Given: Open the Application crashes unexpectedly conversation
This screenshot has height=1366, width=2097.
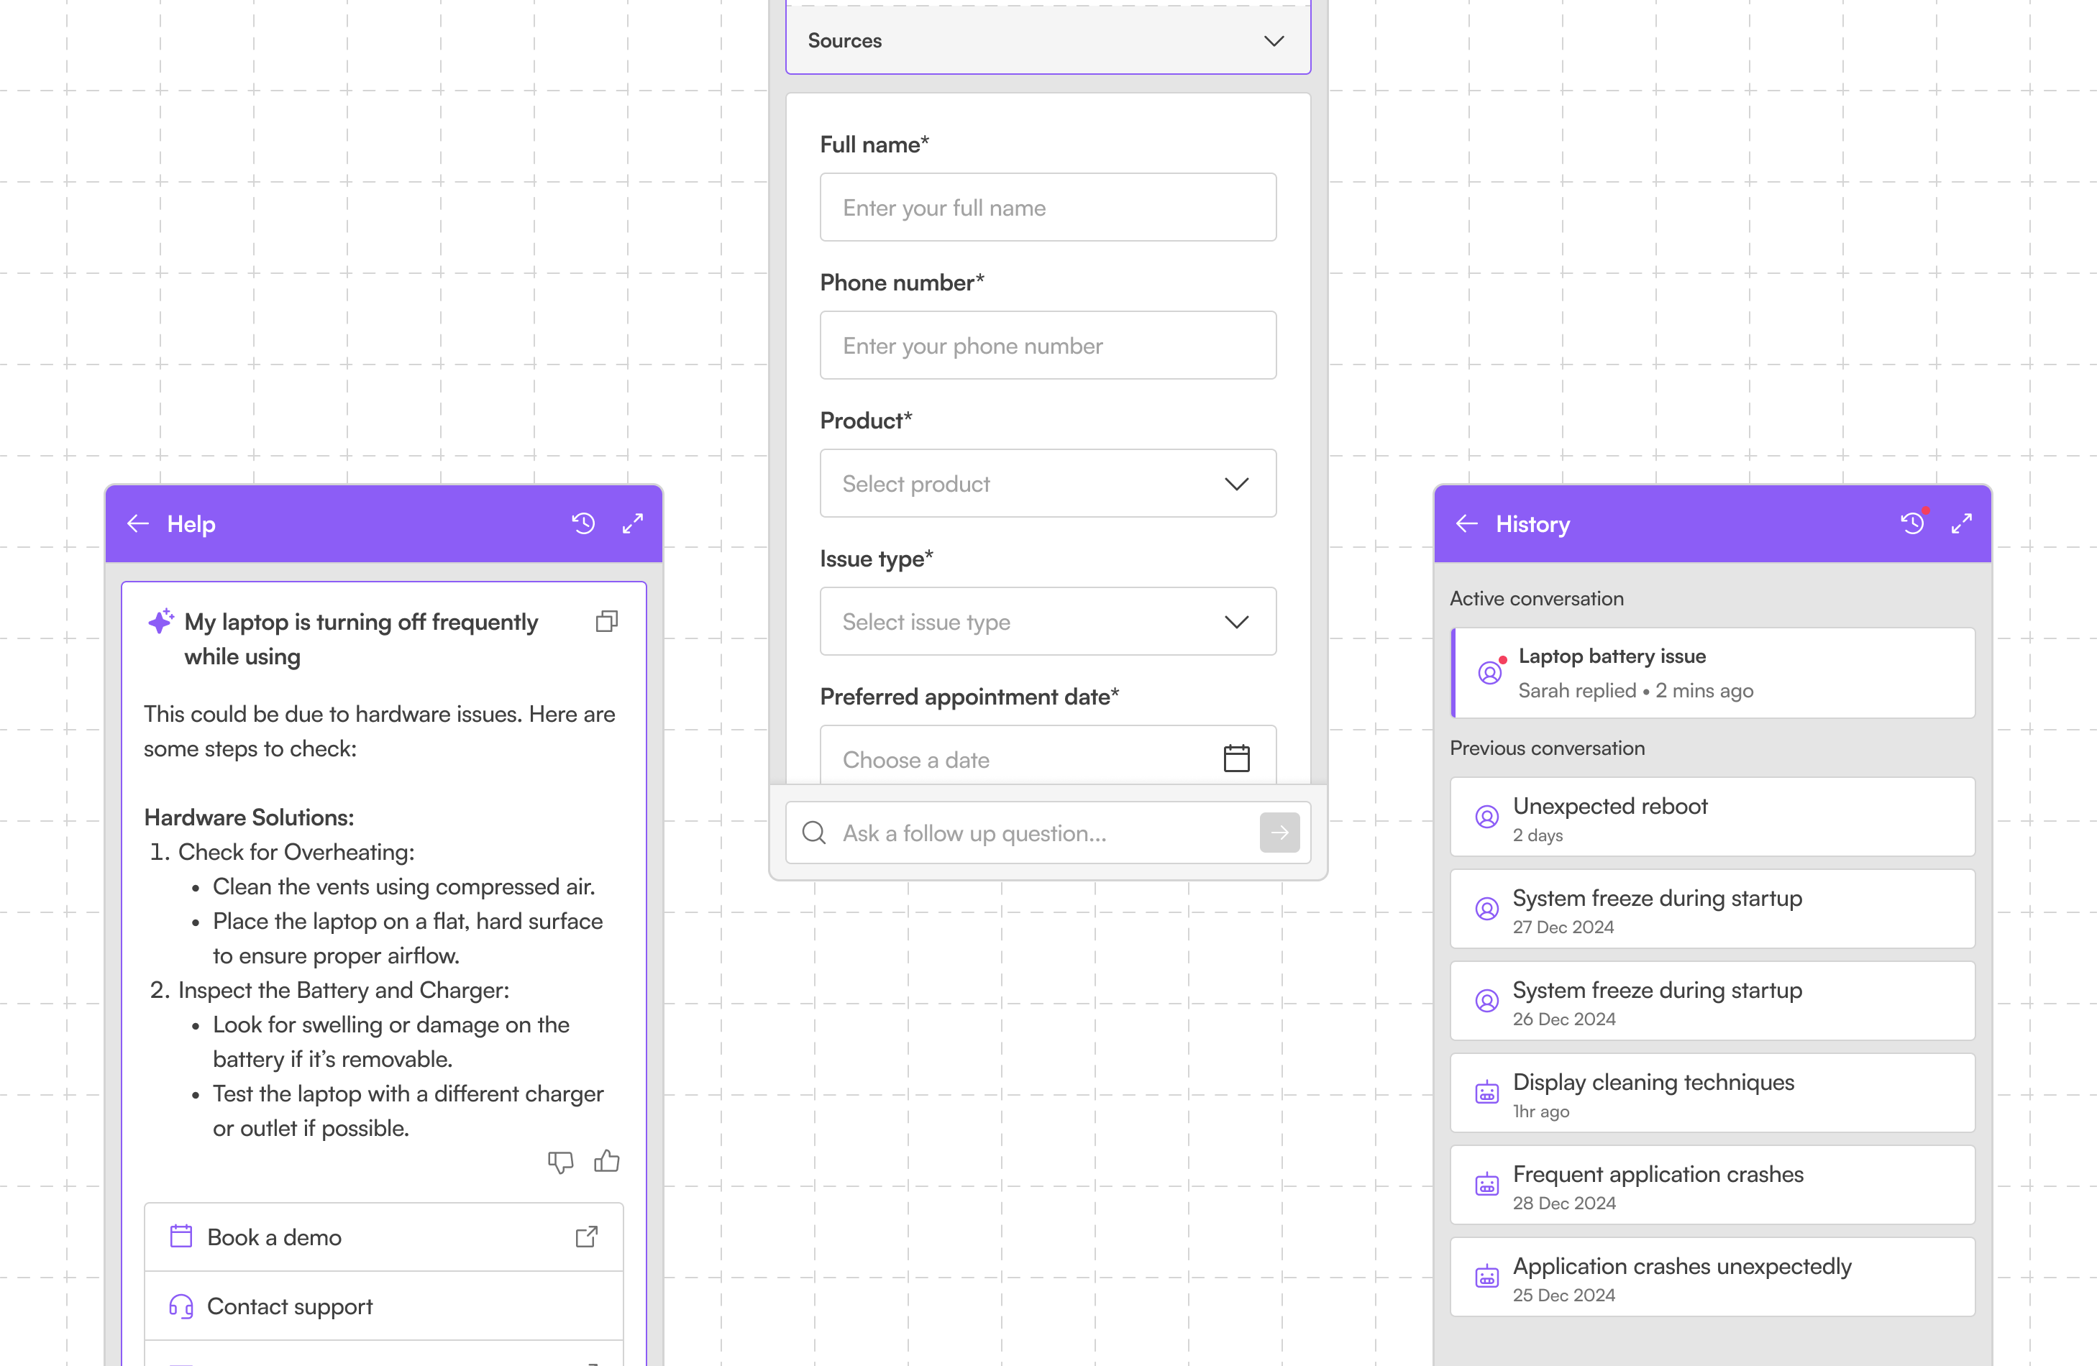Looking at the screenshot, I should (1713, 1277).
